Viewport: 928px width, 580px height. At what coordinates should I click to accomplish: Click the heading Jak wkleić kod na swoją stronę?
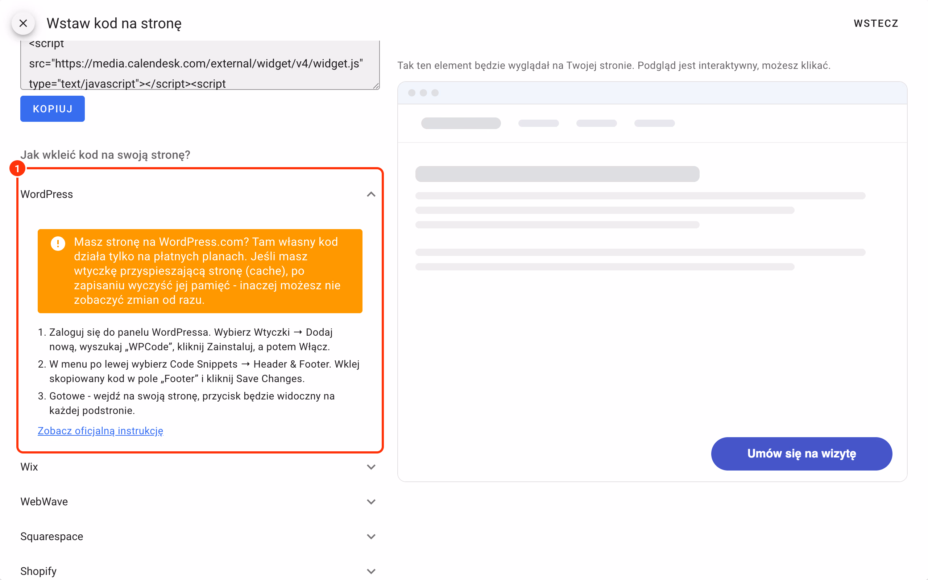[x=105, y=155]
